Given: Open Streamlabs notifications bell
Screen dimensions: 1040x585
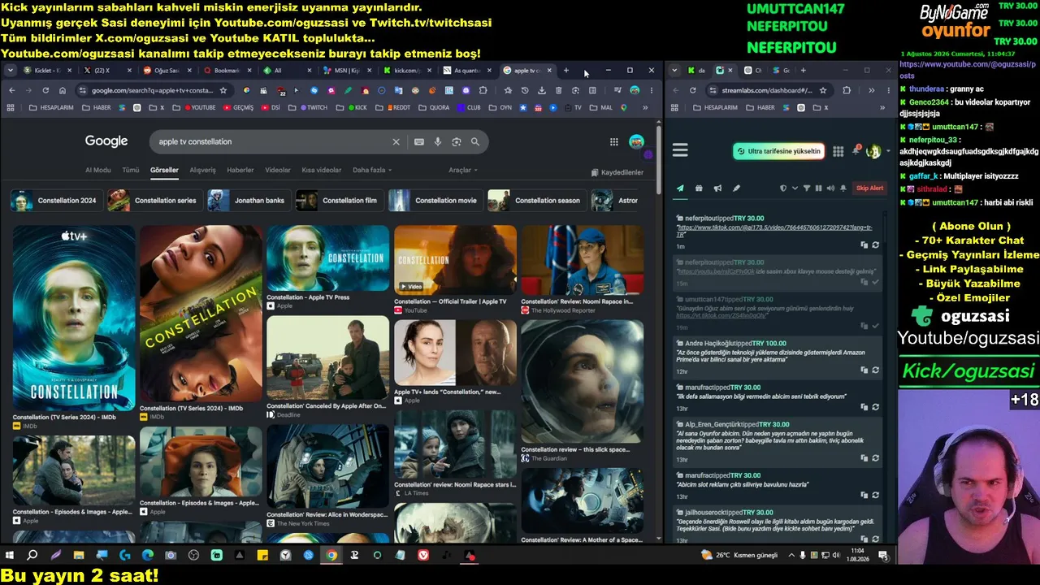Looking at the screenshot, I should [x=856, y=150].
